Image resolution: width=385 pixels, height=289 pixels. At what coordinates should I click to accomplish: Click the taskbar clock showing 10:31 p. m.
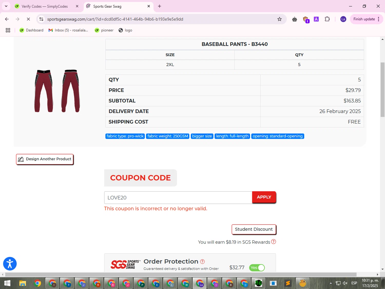point(370,283)
